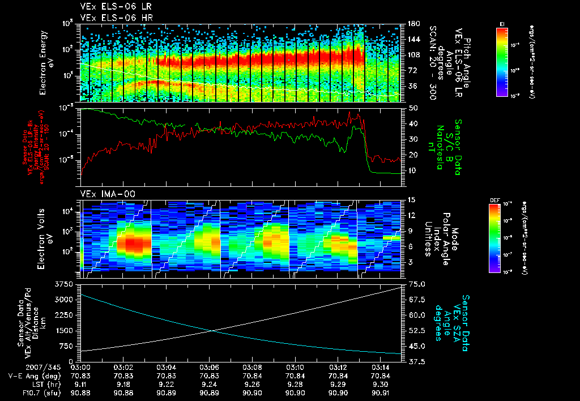Click the 03:12 time tick label
Screen dimensions: 580x401
[338, 368]
